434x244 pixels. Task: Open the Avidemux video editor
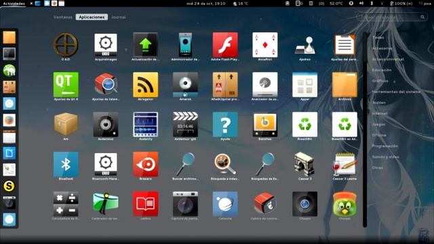pos(185,125)
